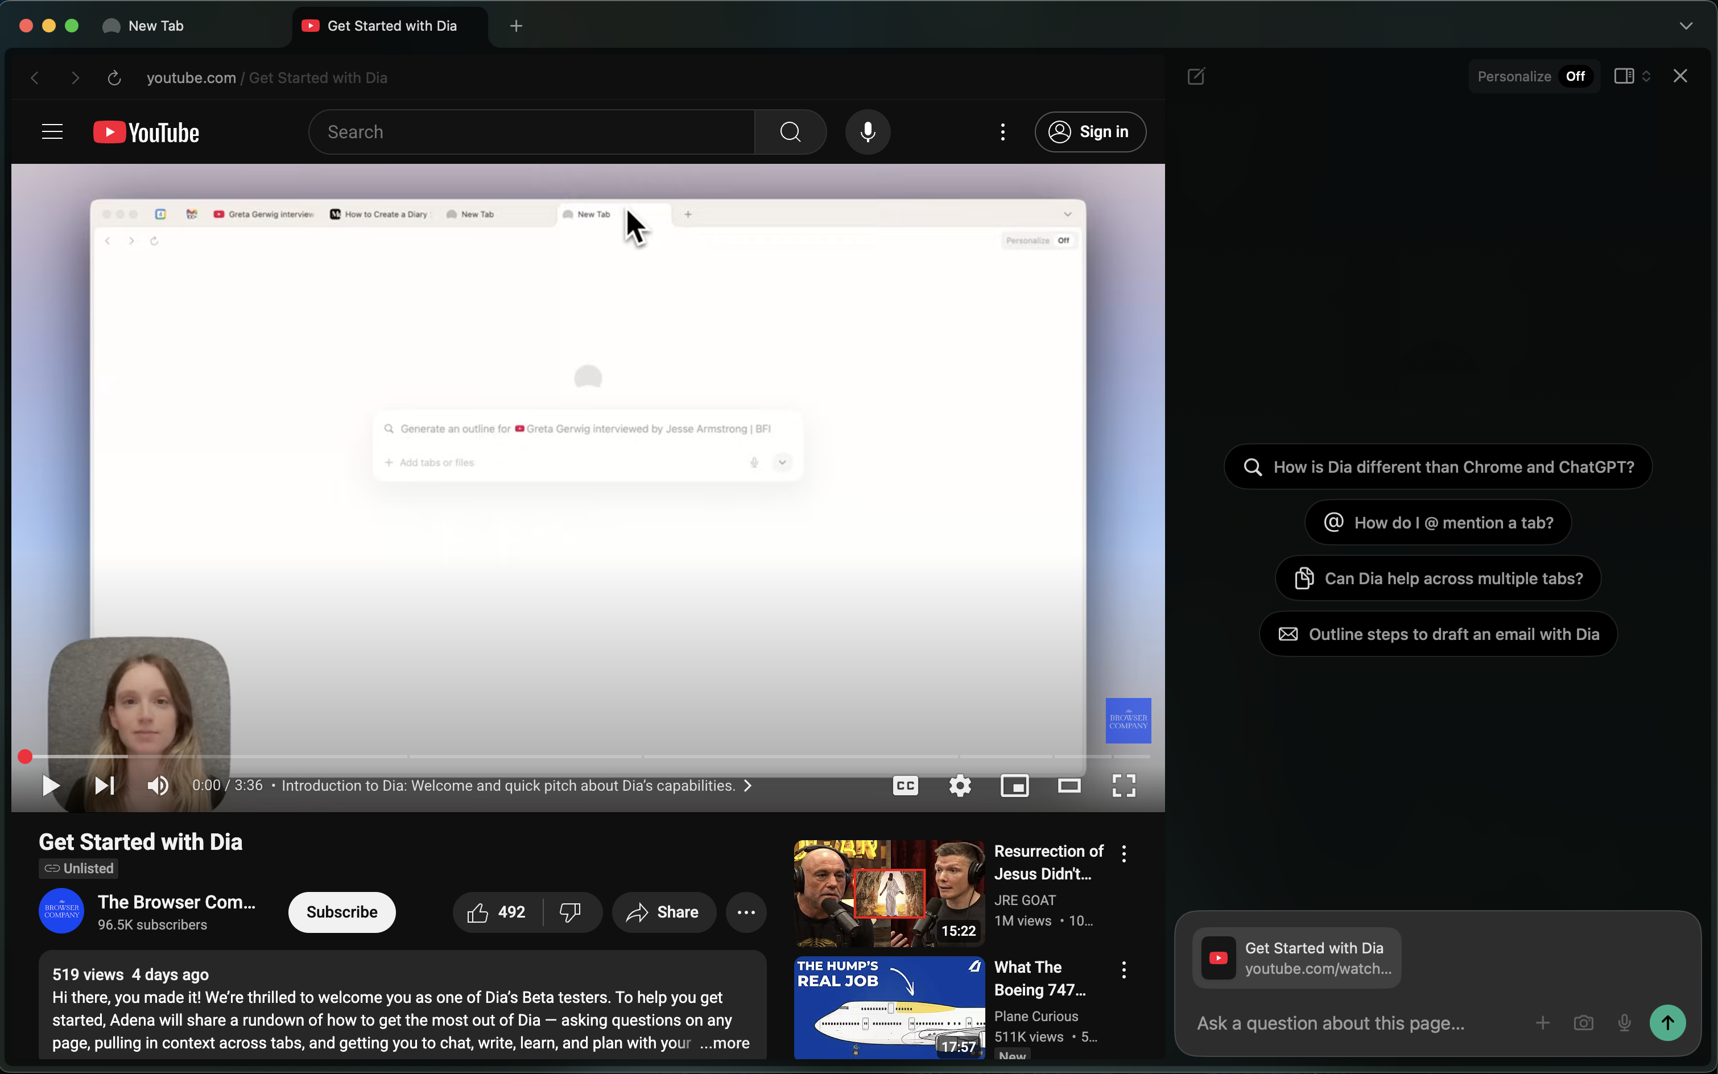Open The Browser Com... channel name link
Image resolution: width=1718 pixels, height=1074 pixels.
176,902
